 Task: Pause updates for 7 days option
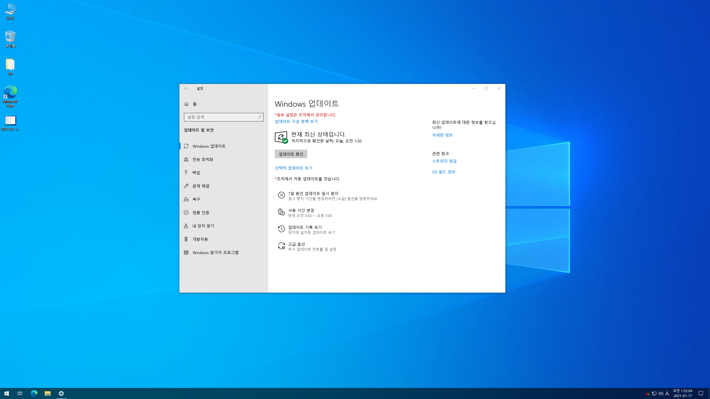(x=313, y=194)
